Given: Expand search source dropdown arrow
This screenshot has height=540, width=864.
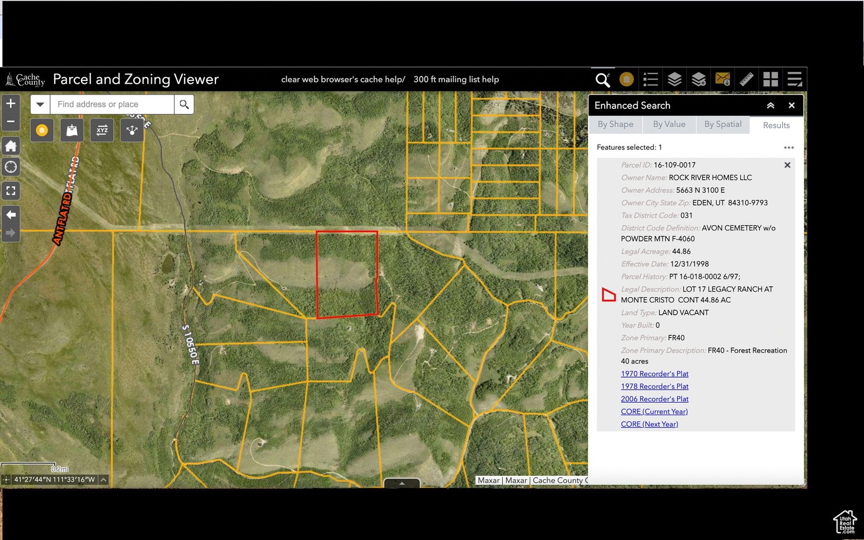Looking at the screenshot, I should click(x=40, y=104).
